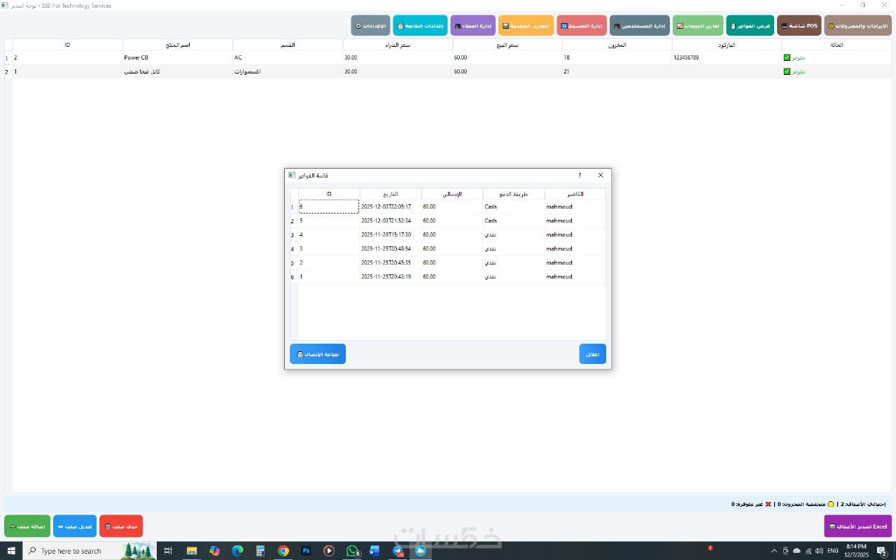Open the الإيرادات والمصروفات section

coord(857,26)
